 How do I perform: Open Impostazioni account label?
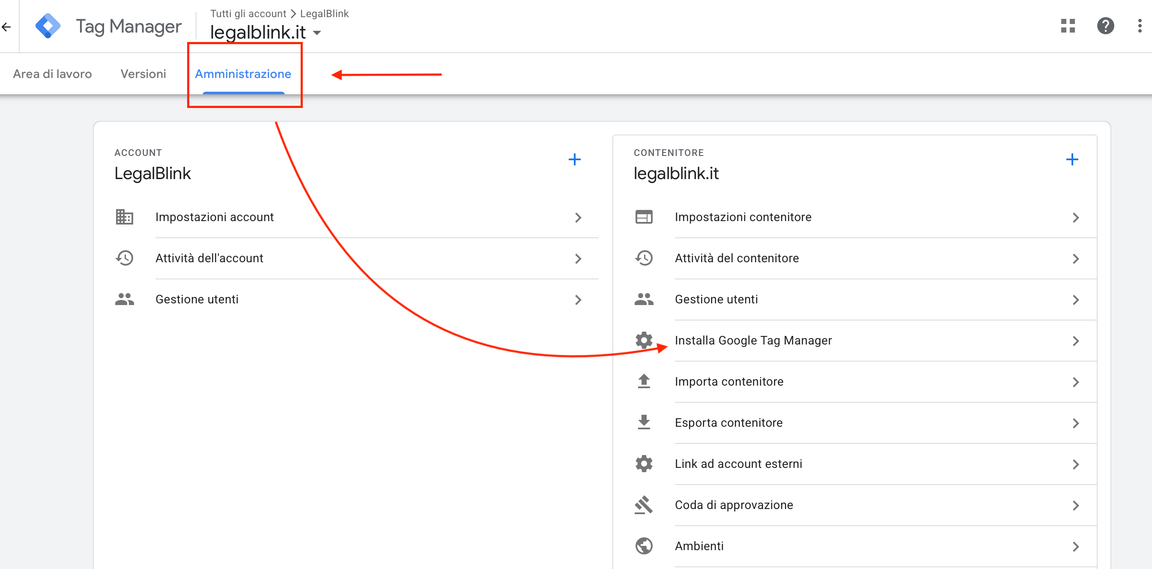[x=215, y=217]
